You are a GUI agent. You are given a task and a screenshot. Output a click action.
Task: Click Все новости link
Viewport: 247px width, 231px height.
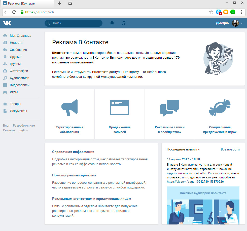(x=230, y=149)
